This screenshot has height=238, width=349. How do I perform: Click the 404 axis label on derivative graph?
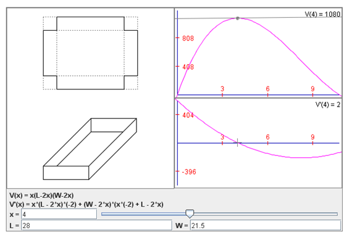188,115
